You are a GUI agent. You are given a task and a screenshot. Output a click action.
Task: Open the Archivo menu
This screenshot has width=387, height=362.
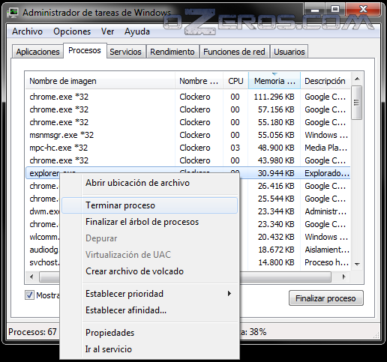click(x=27, y=31)
